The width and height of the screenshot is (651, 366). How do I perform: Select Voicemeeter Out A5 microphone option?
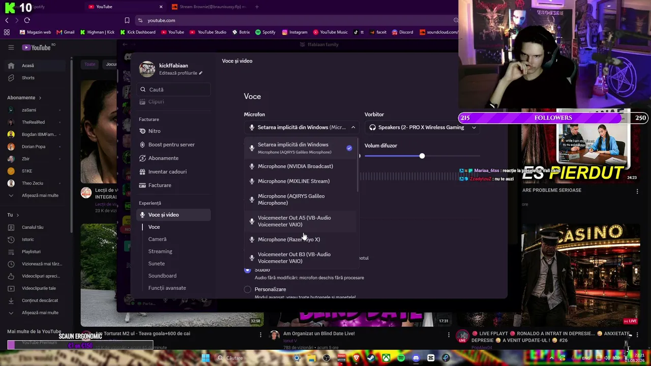(301, 221)
